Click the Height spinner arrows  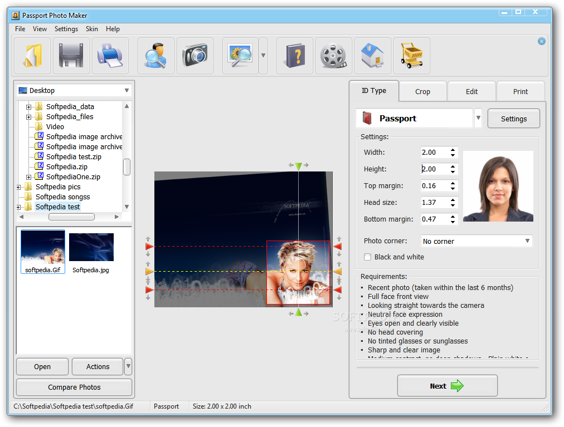coord(453,169)
